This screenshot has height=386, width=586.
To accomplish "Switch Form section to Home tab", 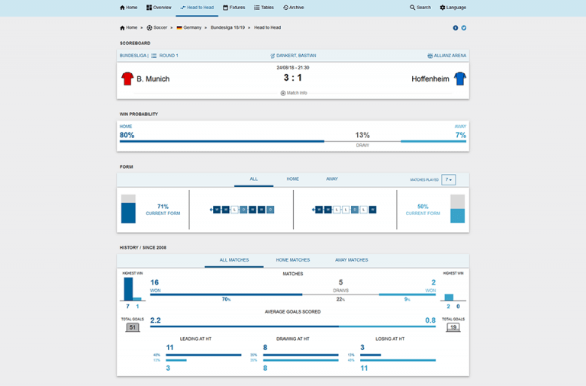I will (x=292, y=179).
